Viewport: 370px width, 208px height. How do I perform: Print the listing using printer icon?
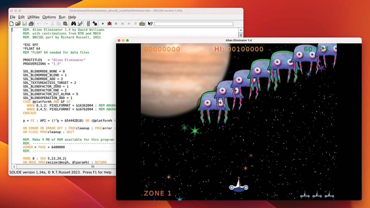tap(31, 23)
